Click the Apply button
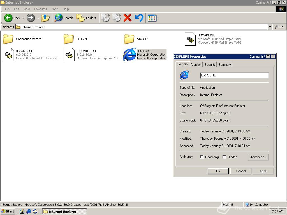This screenshot has height=215, width=287. 263,171
